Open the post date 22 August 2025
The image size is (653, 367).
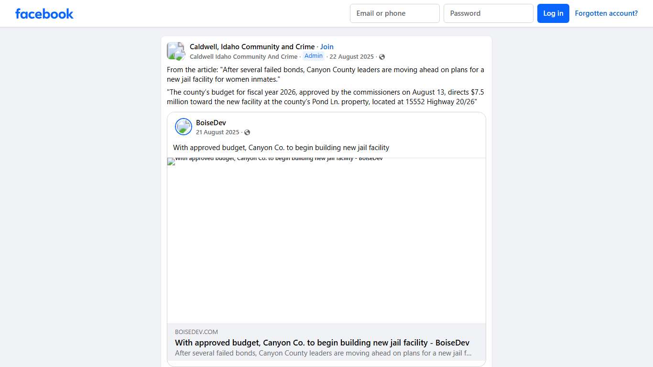(x=352, y=56)
